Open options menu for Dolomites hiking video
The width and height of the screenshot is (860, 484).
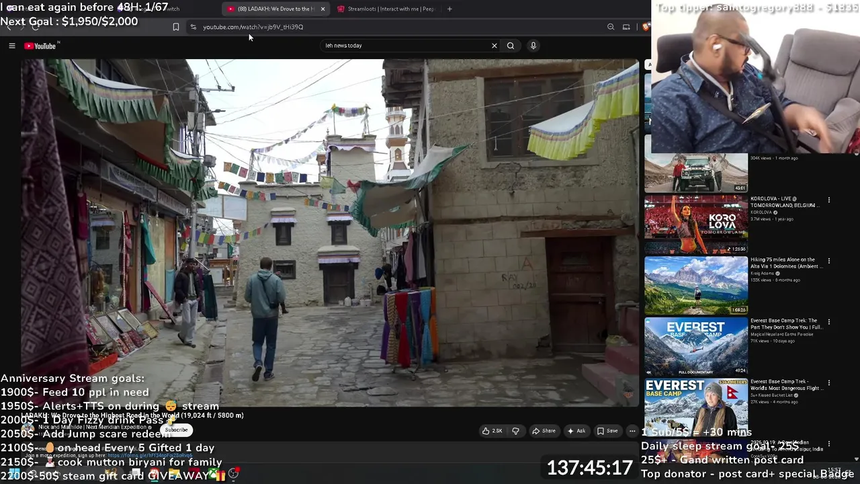(829, 261)
